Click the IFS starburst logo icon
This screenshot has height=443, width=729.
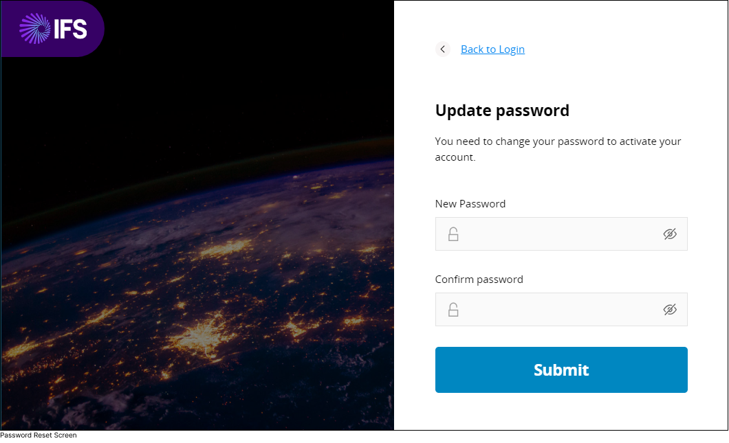35,28
